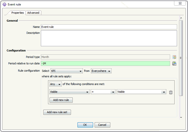The height and width of the screenshot is (132, 188).
Task: Click in the Description text area
Action: [109, 38]
